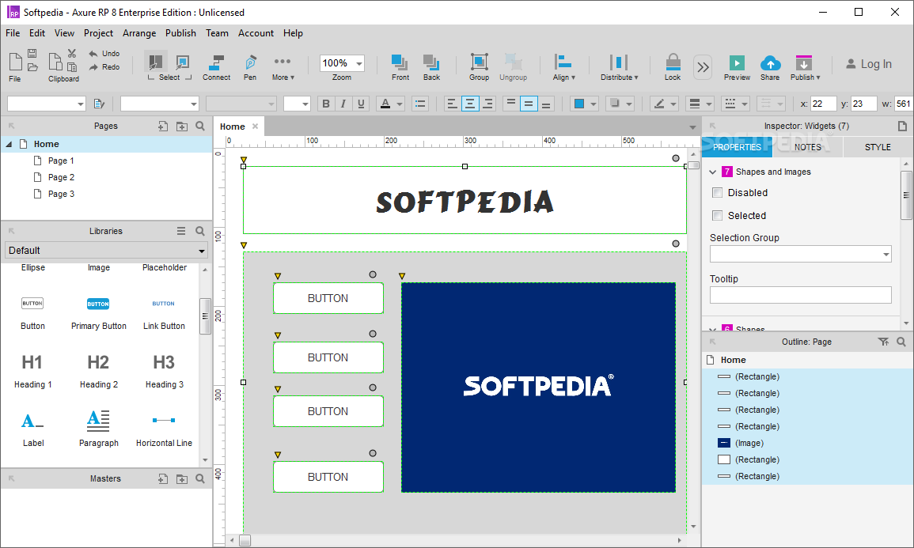This screenshot has height=548, width=914.
Task: Toggle Bold text formatting
Action: pyautogui.click(x=326, y=104)
